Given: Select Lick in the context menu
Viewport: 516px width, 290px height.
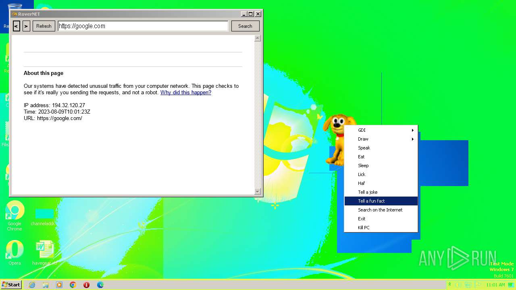Looking at the screenshot, I should pyautogui.click(x=381, y=174).
